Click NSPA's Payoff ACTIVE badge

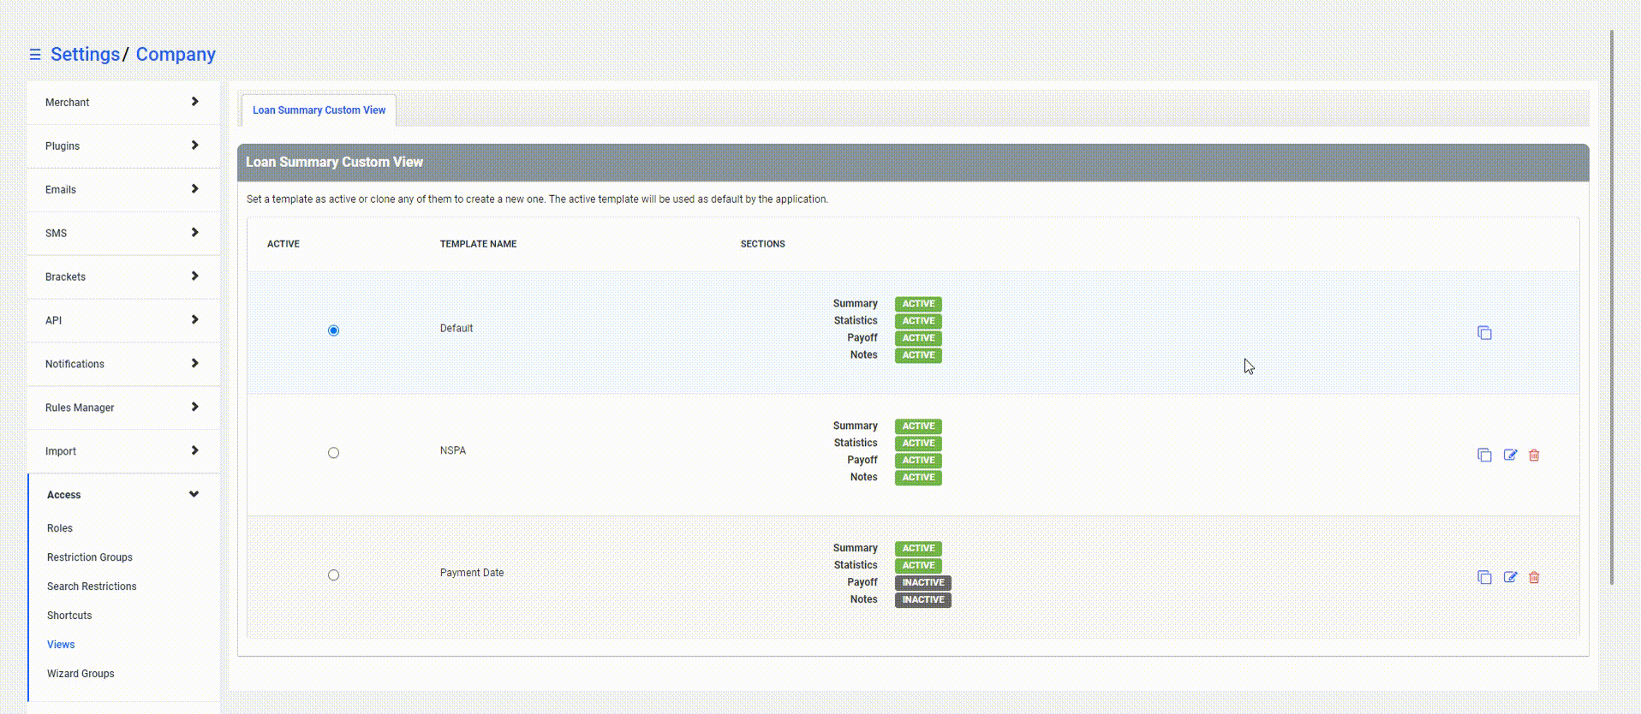tap(918, 461)
